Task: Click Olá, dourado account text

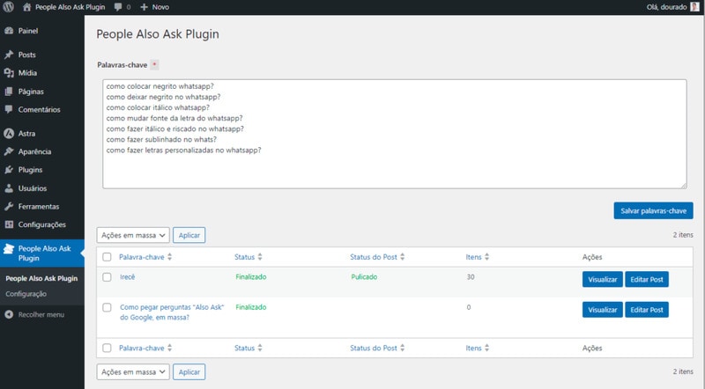Action: pos(667,7)
